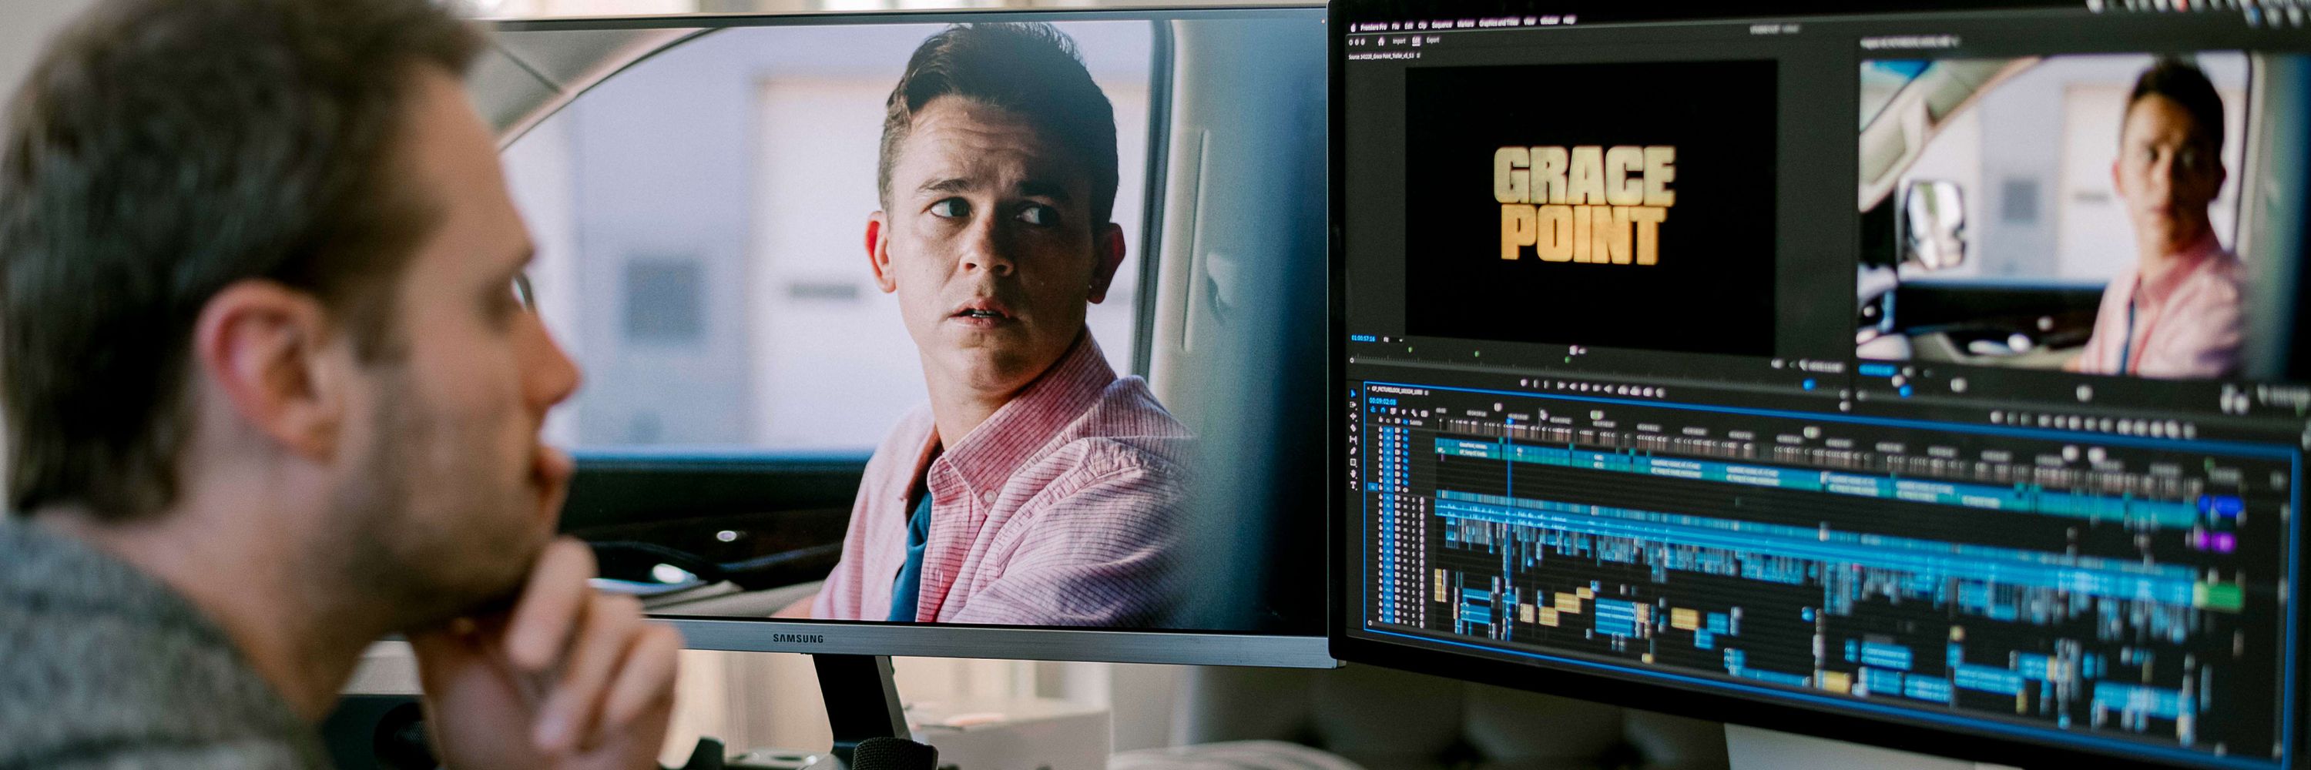The image size is (2311, 770).
Task: Click the Program monitor video preview
Action: (x=2054, y=215)
